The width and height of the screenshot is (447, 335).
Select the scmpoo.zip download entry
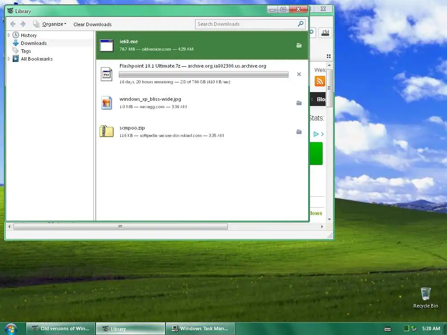pos(202,131)
